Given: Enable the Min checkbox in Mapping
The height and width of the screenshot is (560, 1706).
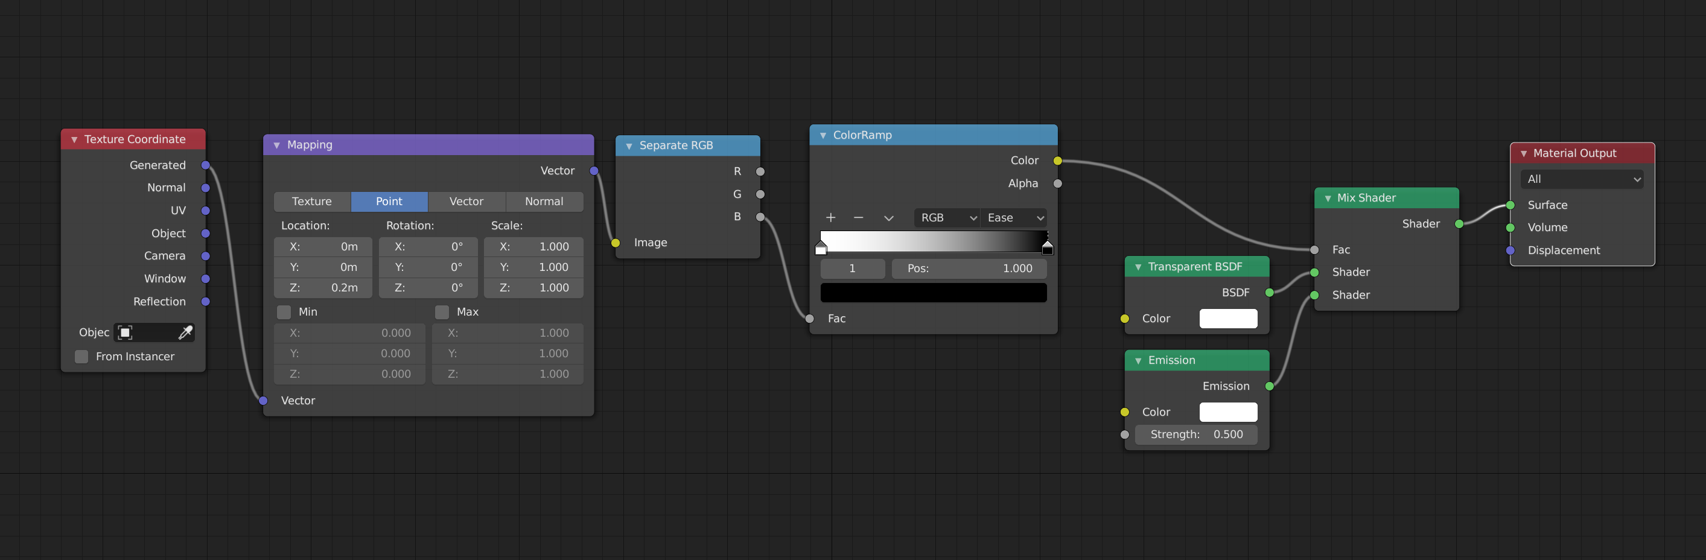Looking at the screenshot, I should point(284,312).
